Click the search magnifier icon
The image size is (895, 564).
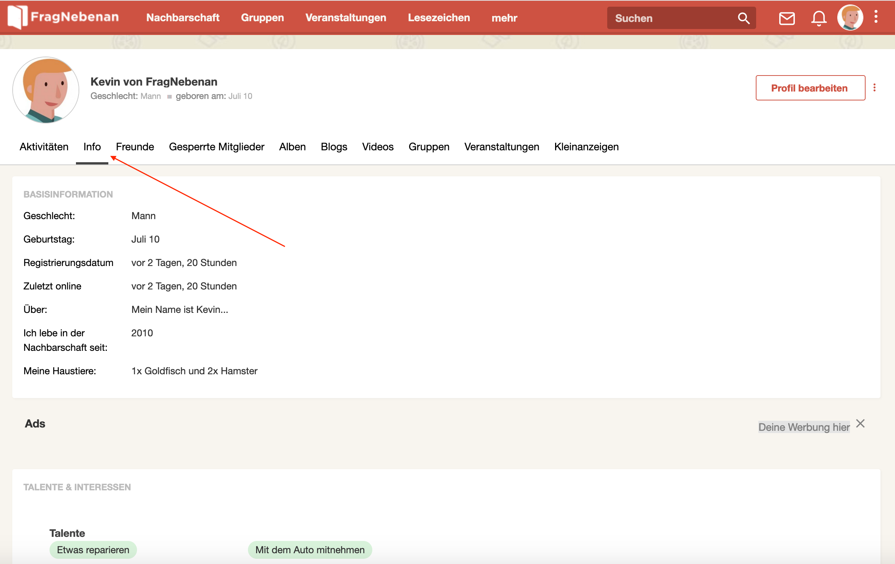coord(743,18)
